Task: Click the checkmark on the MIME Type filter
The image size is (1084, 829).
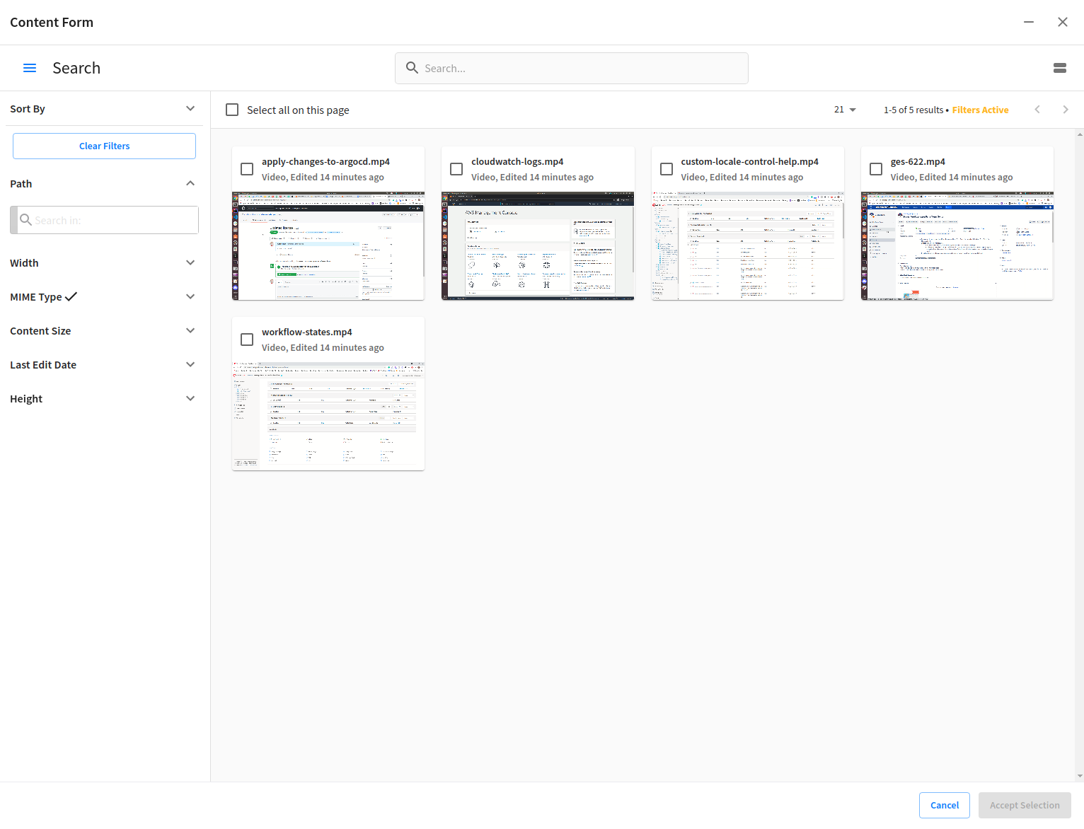Action: coord(71,296)
